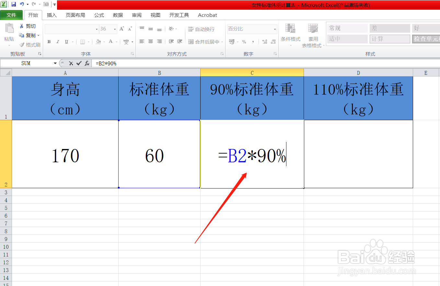The height and width of the screenshot is (286, 440).
Task: Switch to the Page Layout (页面布局) tab
Action: [75, 15]
